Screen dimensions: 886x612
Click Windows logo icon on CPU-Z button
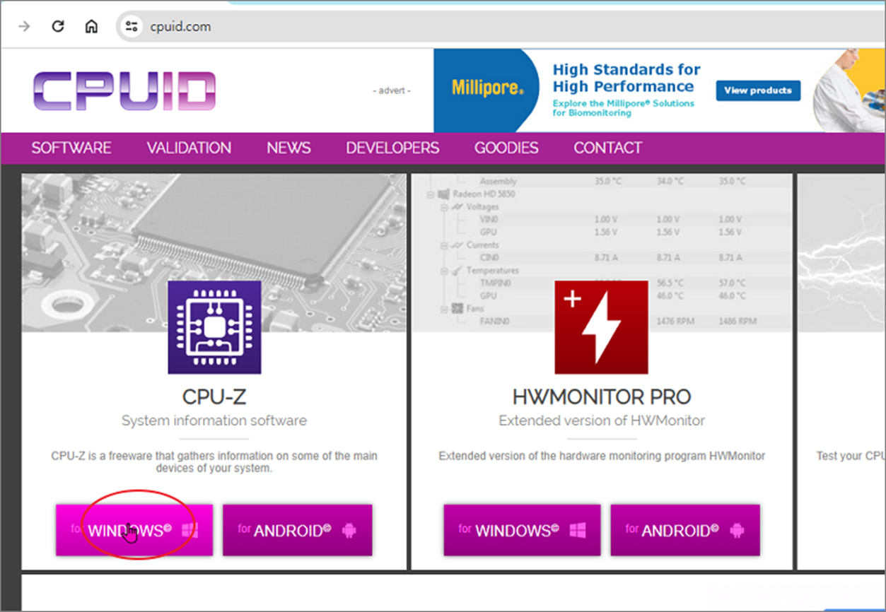(190, 531)
